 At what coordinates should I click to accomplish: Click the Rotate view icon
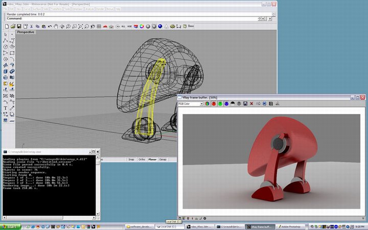tap(62, 26)
